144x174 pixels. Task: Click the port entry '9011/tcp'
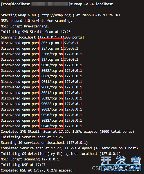point(49,82)
